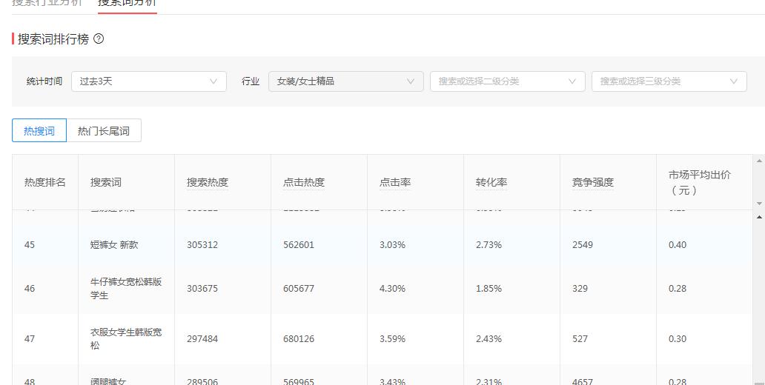Click competition value 329

point(580,289)
